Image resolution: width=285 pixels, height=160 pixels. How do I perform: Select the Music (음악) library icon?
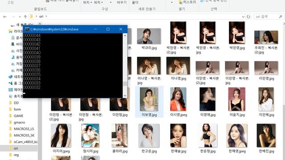coord(13,57)
